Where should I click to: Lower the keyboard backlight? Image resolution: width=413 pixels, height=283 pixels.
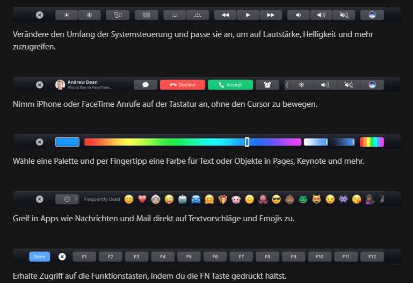[175, 15]
